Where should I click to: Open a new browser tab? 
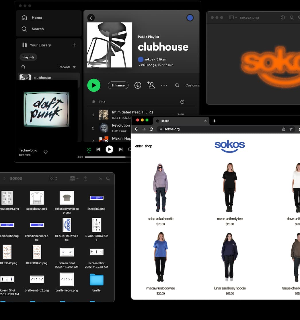coord(214,121)
